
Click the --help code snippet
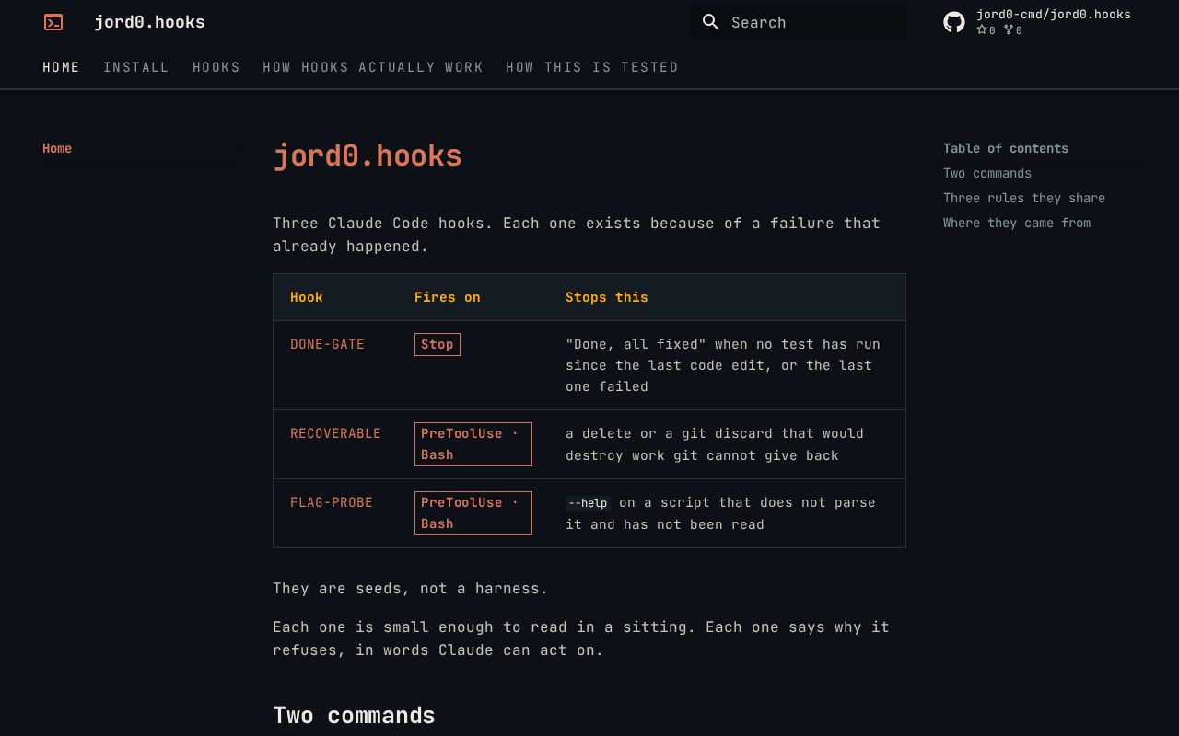click(588, 503)
